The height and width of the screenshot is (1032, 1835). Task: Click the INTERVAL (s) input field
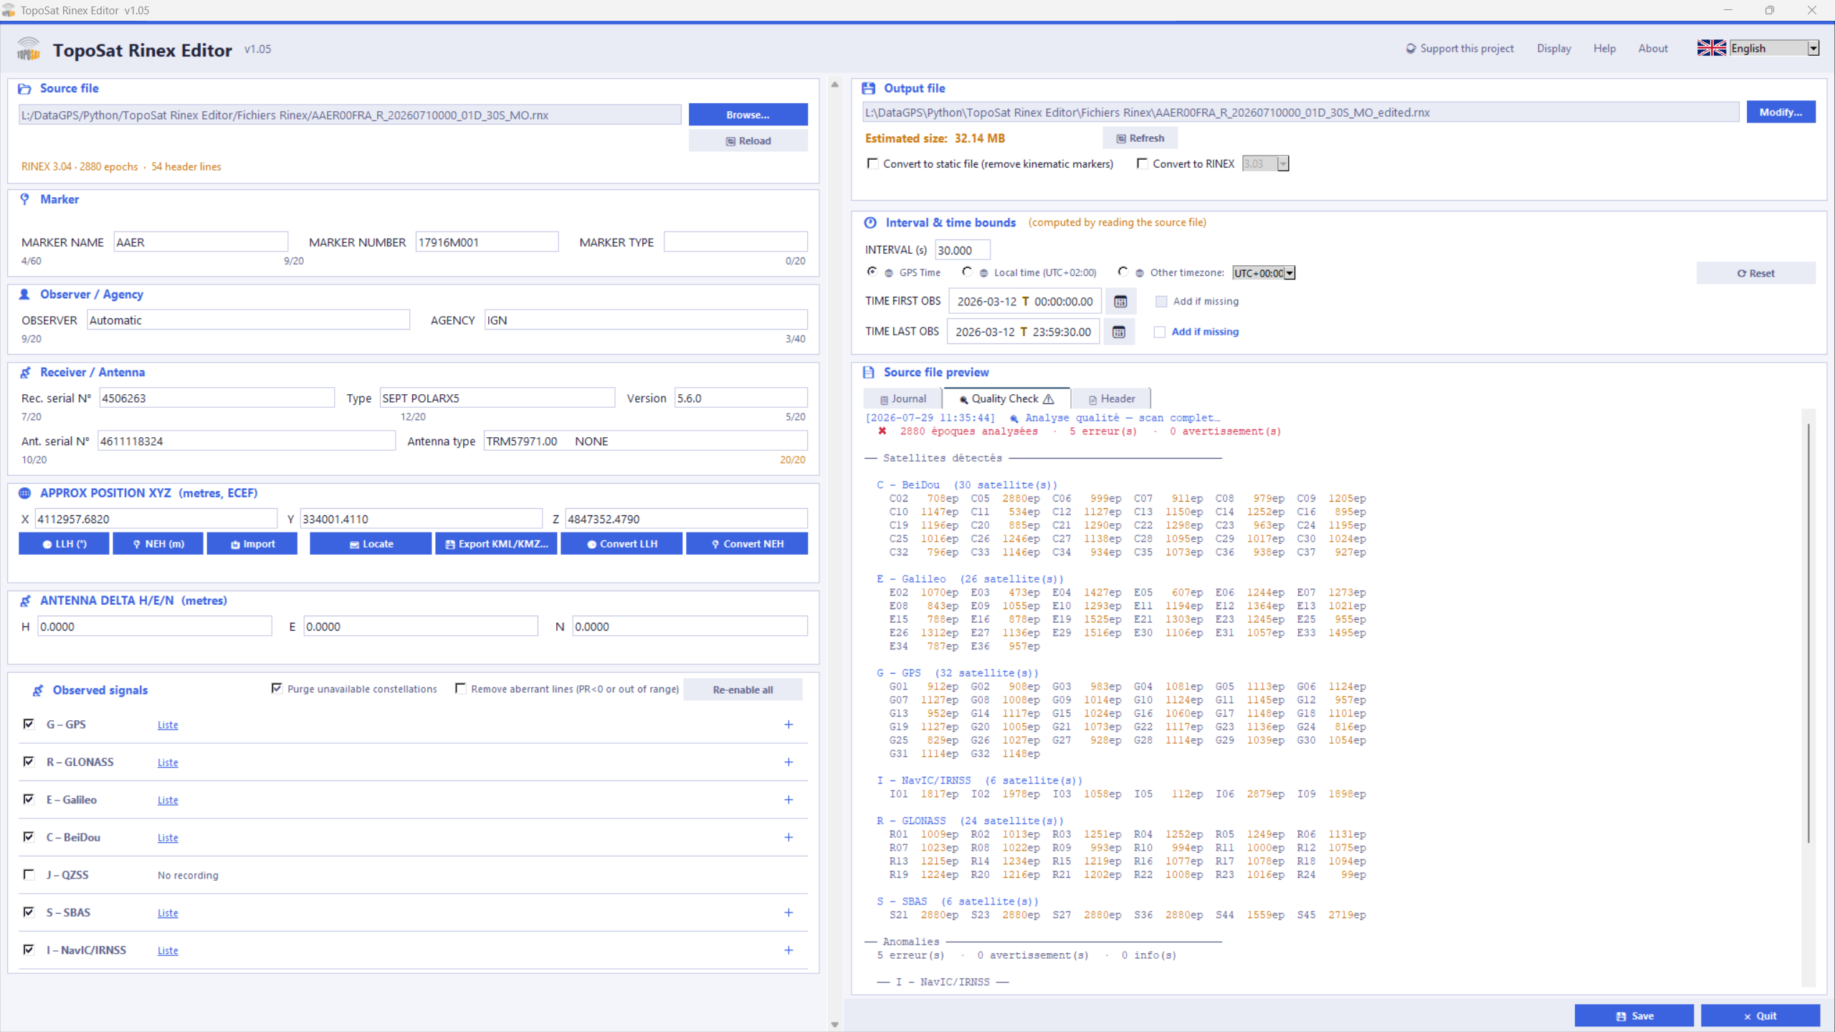tap(963, 250)
